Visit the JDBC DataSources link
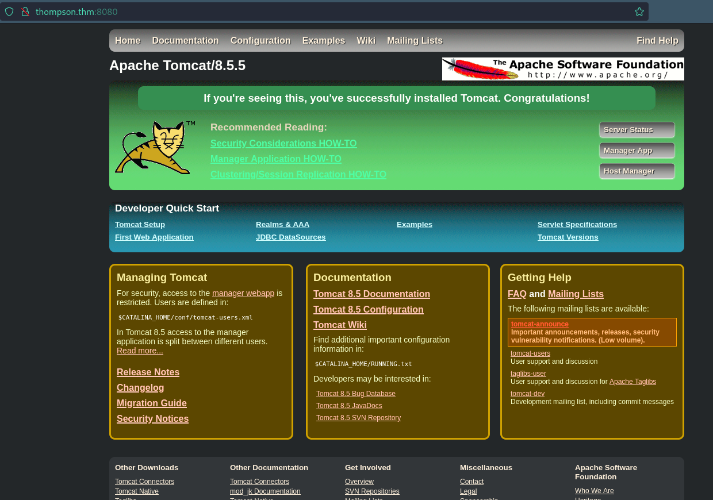 click(290, 237)
